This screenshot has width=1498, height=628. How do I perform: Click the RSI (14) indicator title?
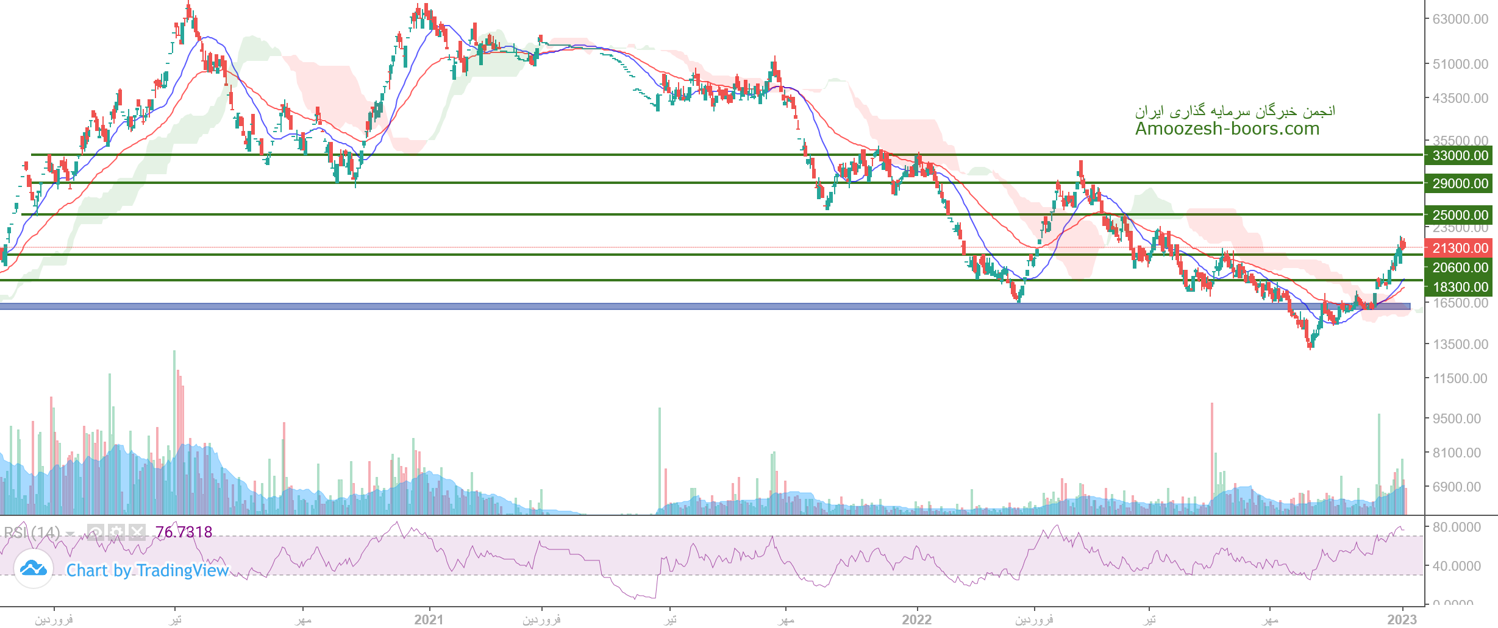tap(32, 533)
